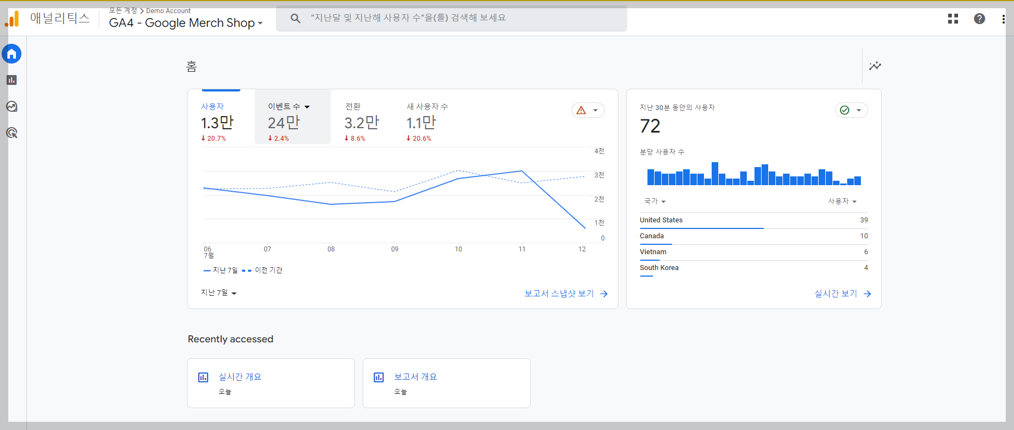
Task: Open Reports bar-chart sidebar icon
Action: pos(12,80)
